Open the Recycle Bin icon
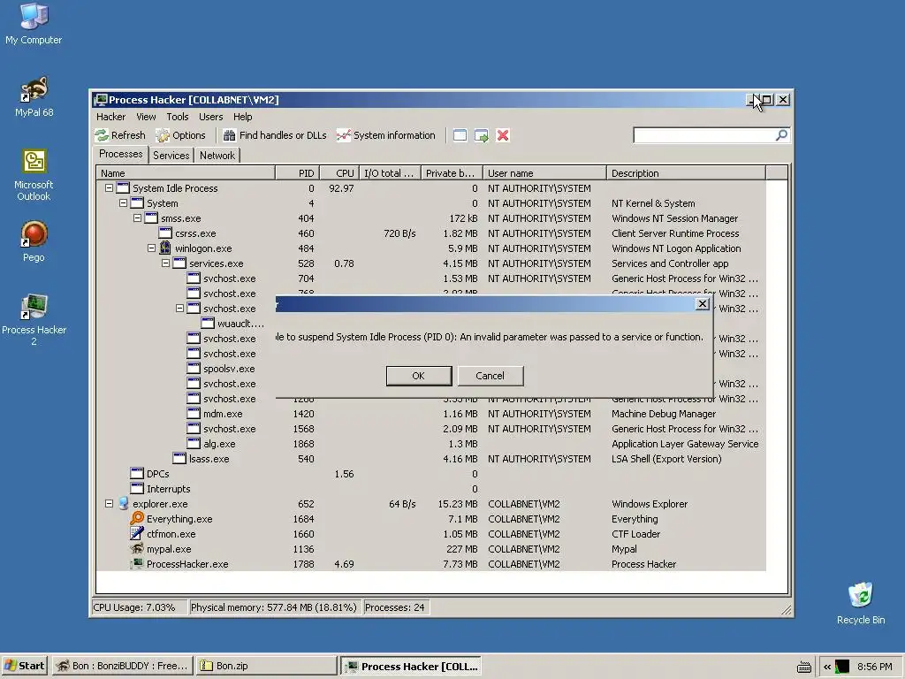Screen dimensions: 905x679 coord(861,603)
